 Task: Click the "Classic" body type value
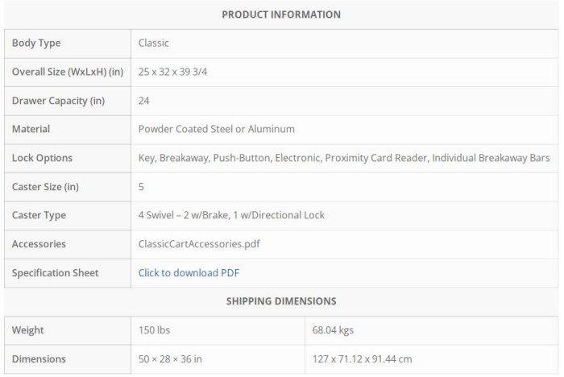(153, 43)
